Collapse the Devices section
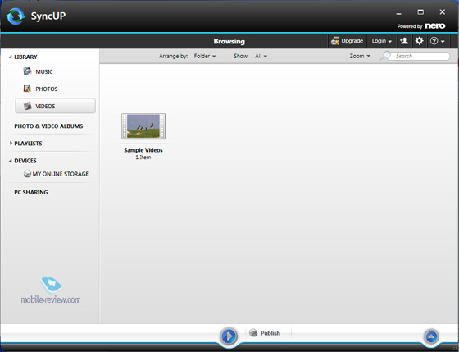The image size is (459, 352). (x=10, y=161)
